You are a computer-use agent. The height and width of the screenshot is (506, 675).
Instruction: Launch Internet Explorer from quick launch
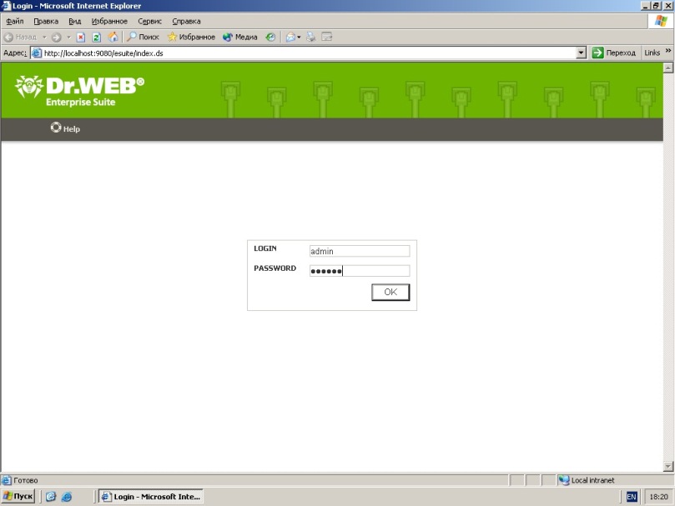pos(66,497)
